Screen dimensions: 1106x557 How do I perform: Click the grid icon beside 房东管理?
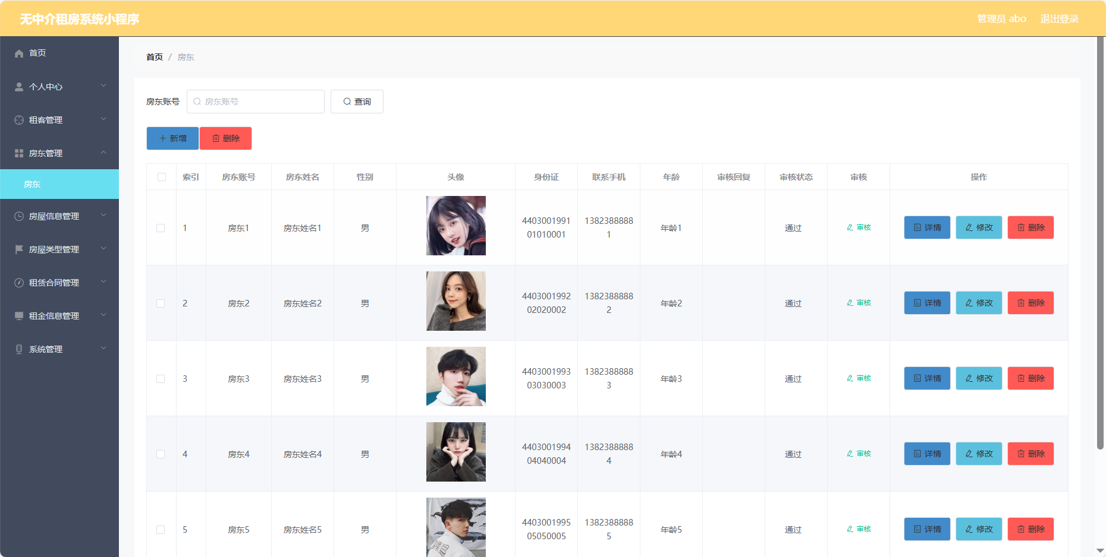point(19,153)
